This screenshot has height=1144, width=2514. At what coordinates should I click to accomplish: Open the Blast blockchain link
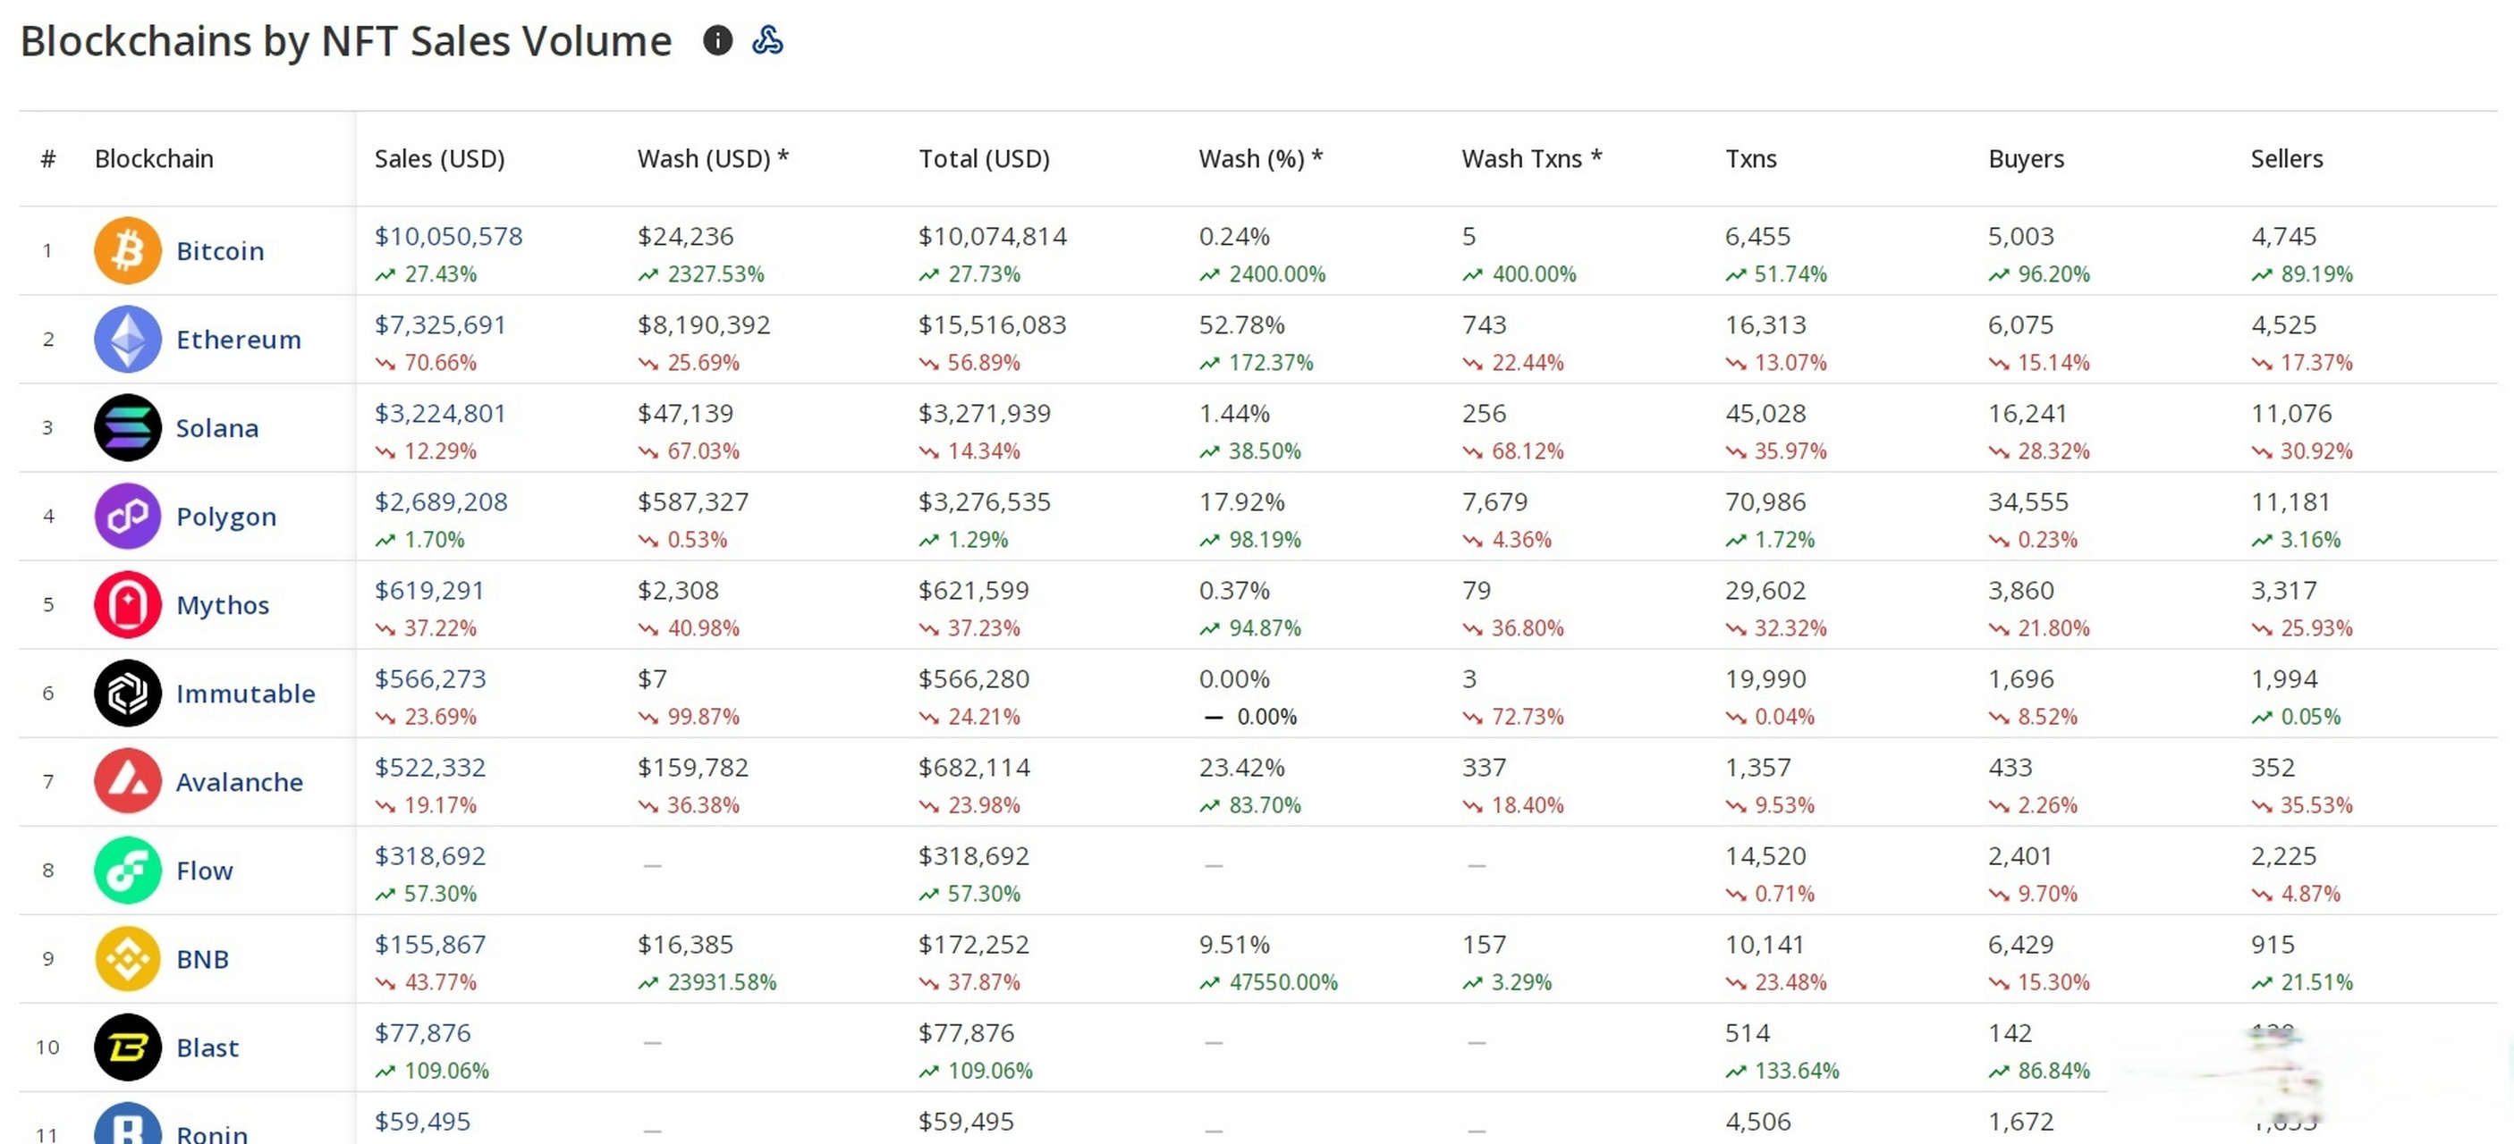(207, 1047)
